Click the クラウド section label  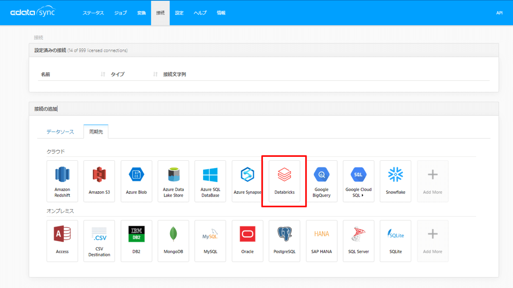coord(56,152)
